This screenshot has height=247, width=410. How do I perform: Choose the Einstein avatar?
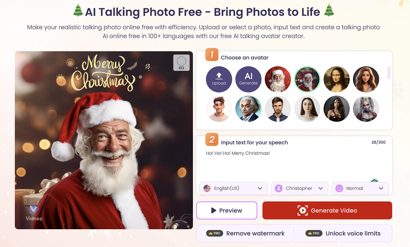coord(248,109)
